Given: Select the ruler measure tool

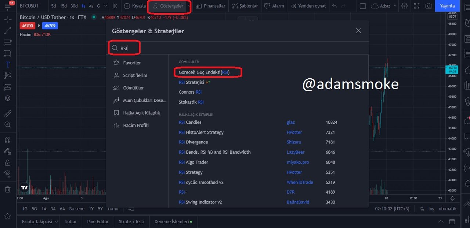Looking at the screenshot, I should point(7,113).
